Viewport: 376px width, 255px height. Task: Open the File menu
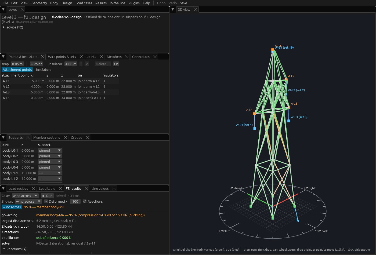(x=5, y=3)
